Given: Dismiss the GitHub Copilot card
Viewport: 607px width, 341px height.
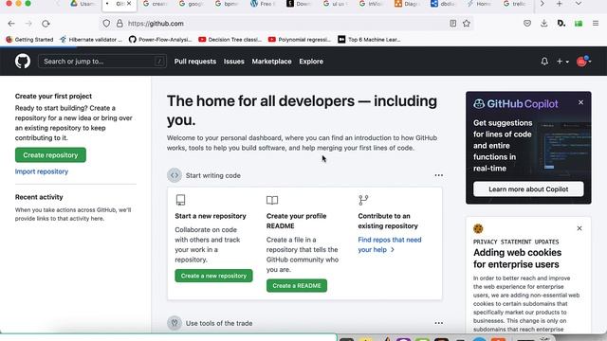Looking at the screenshot, I should coord(580,102).
